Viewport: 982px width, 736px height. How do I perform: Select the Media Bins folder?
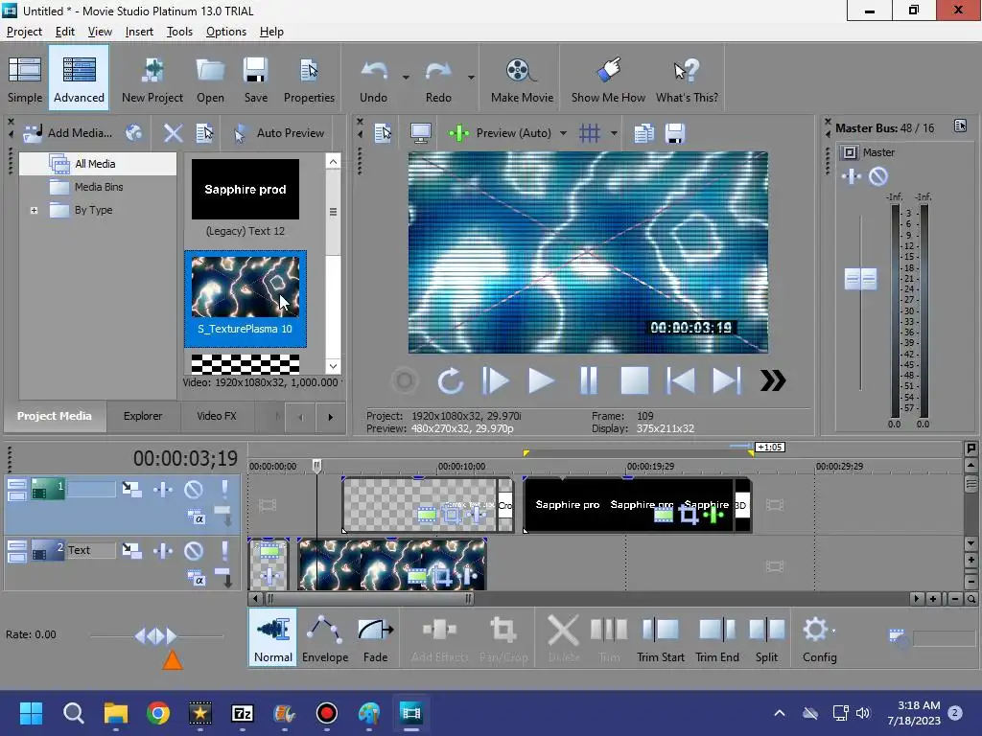pyautogui.click(x=99, y=187)
